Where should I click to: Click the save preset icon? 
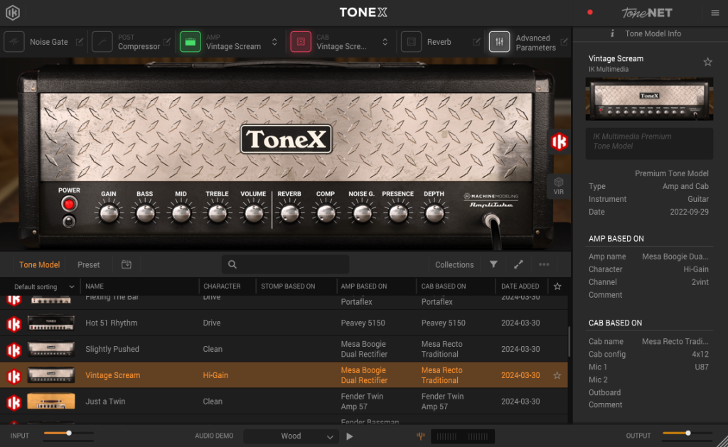[127, 264]
